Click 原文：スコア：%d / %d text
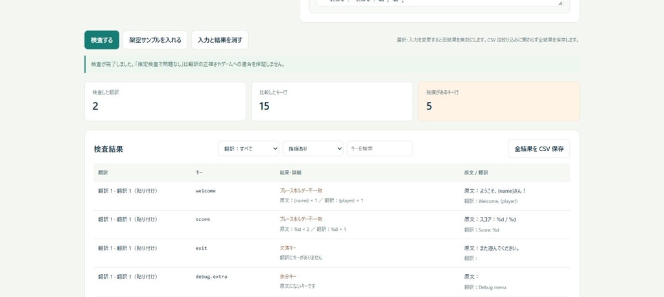The height and width of the screenshot is (297, 664). point(490,219)
